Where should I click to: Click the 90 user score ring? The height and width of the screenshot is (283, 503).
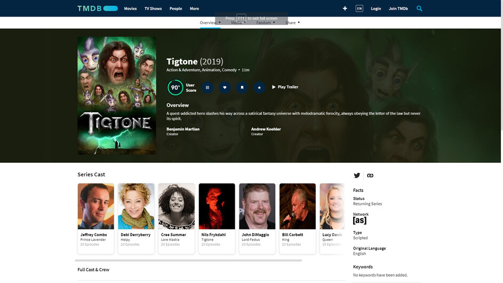175,88
